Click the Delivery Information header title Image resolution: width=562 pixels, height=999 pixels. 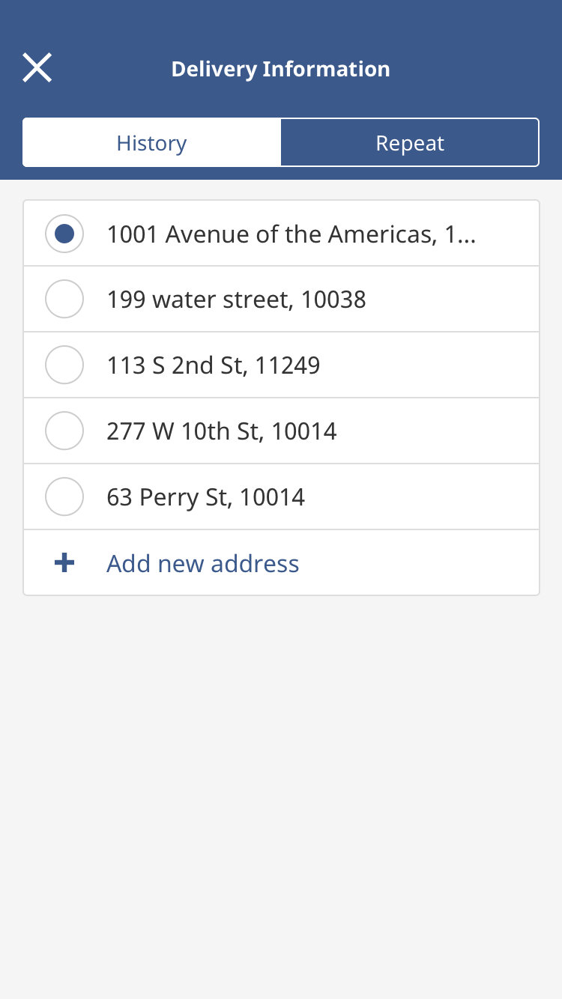pos(280,69)
